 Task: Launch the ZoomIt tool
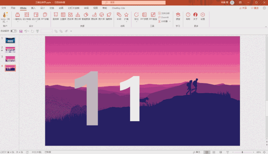pos(164,17)
